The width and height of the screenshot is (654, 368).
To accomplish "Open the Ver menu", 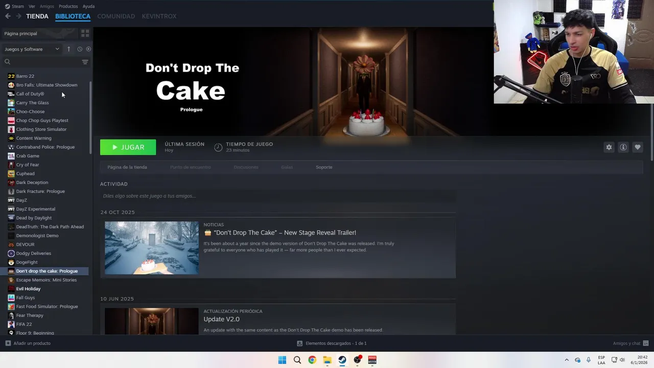I will [32, 6].
